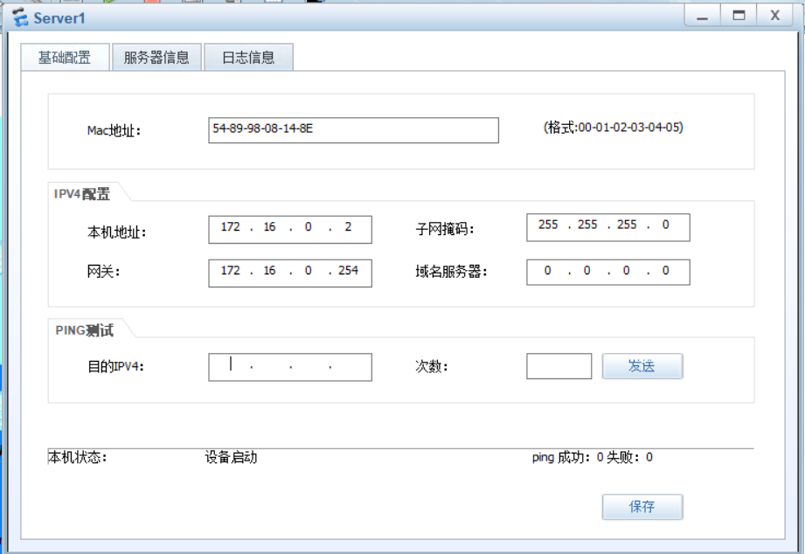Click the ping 成功: 0 失败: 0 status

click(x=593, y=457)
